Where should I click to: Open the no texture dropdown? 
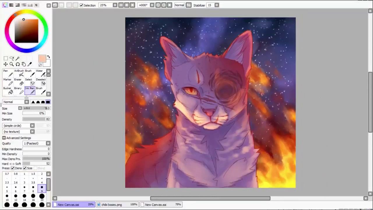point(32,132)
